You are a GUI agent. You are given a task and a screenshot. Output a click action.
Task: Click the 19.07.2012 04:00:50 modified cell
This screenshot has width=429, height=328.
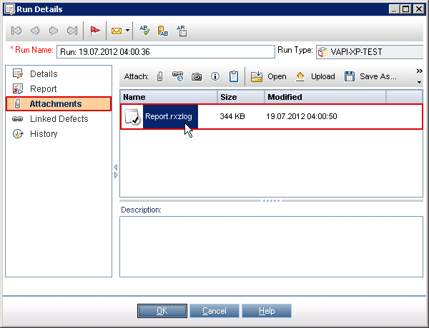pyautogui.click(x=302, y=116)
